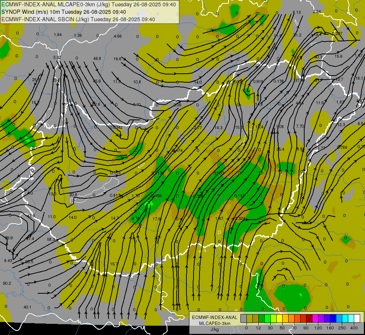This screenshot has width=365, height=335.
Task: Click the map value 7.10
Action: tap(137, 105)
